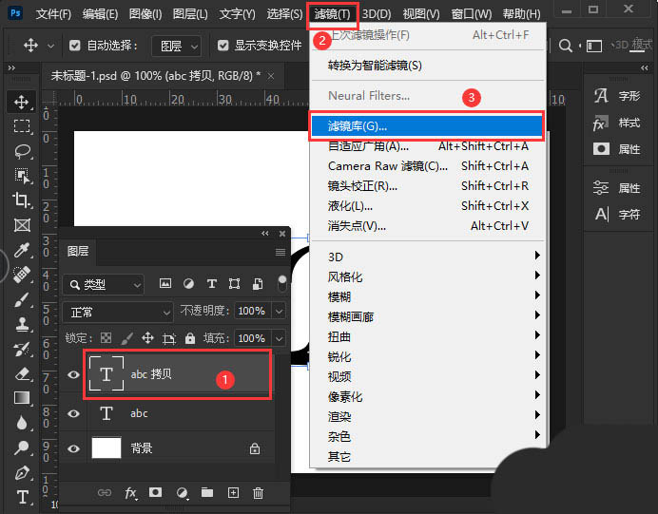Hide the 背景 layer
Viewport: 658px width, 514px height.
(x=73, y=448)
